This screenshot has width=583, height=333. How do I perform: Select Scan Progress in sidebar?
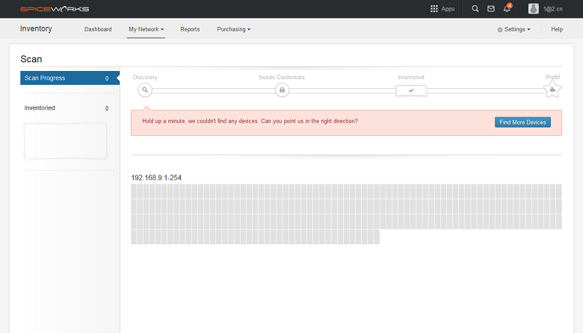tap(70, 78)
